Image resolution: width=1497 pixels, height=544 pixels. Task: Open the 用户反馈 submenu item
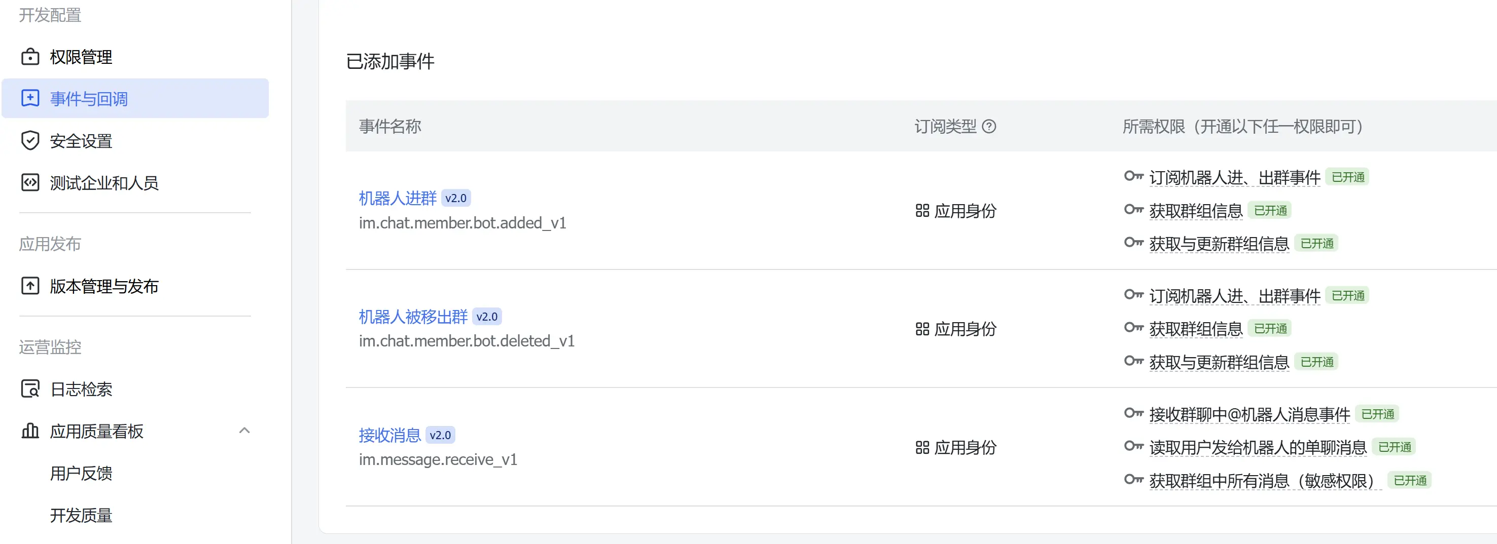click(x=81, y=473)
